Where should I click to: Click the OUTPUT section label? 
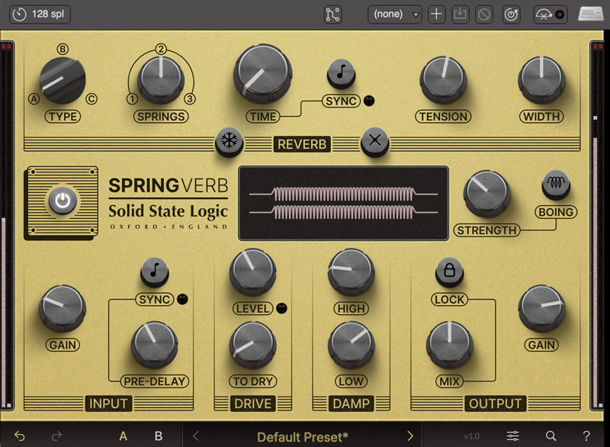pos(495,404)
